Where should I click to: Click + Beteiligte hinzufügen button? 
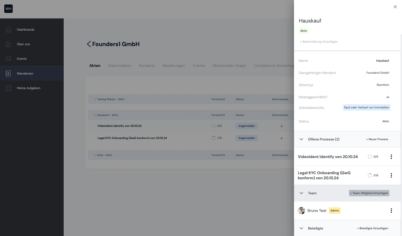coord(373,228)
